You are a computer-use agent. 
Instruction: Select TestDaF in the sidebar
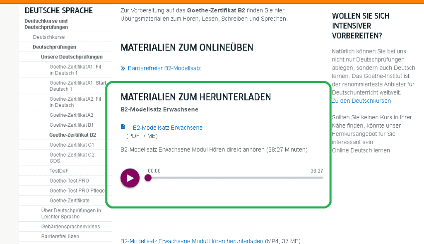click(x=59, y=171)
